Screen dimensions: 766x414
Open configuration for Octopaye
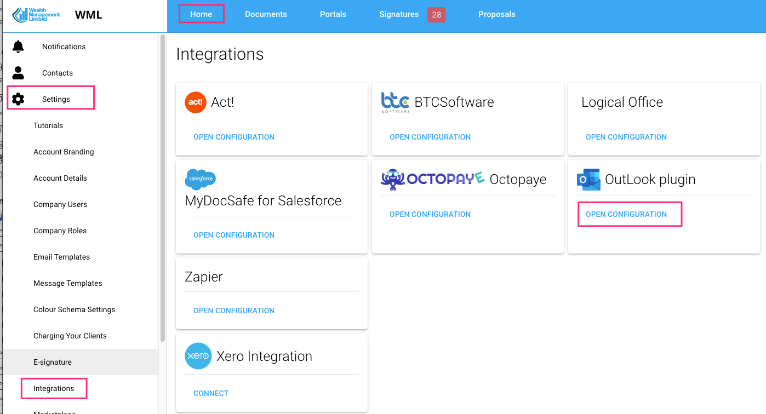click(430, 214)
